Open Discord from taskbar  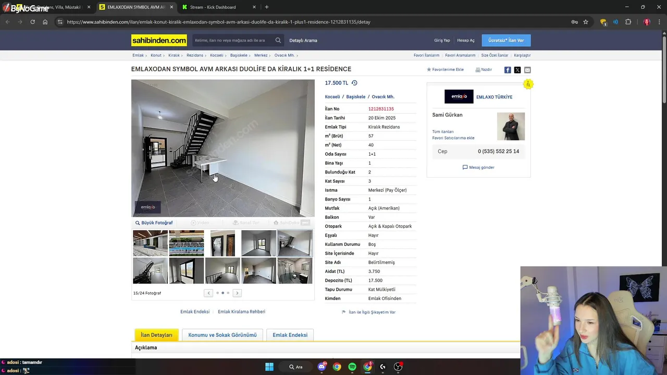(322, 367)
